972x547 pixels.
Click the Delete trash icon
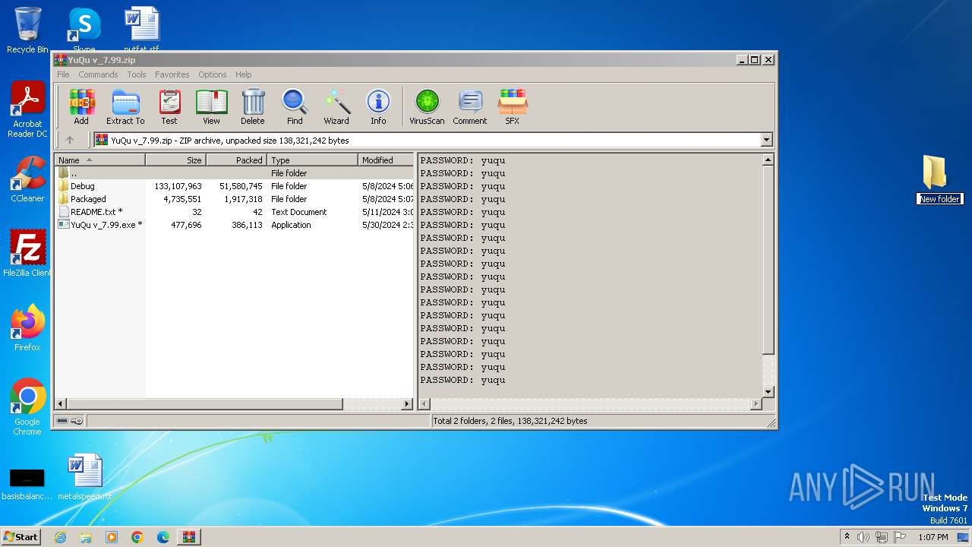253,107
